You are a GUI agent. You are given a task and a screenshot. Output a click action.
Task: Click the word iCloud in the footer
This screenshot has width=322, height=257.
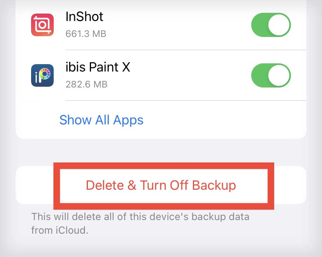72,230
